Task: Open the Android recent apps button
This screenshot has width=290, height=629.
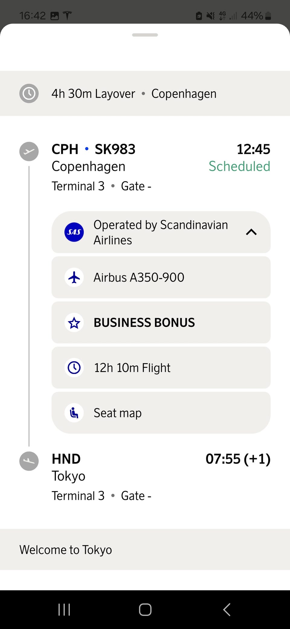Action: coord(64,610)
